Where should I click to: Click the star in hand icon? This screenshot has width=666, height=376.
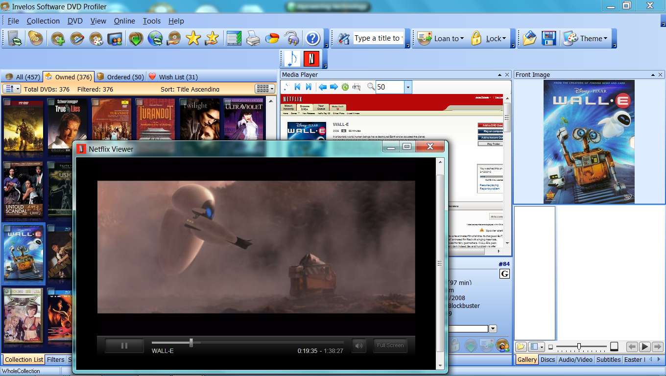[212, 38]
